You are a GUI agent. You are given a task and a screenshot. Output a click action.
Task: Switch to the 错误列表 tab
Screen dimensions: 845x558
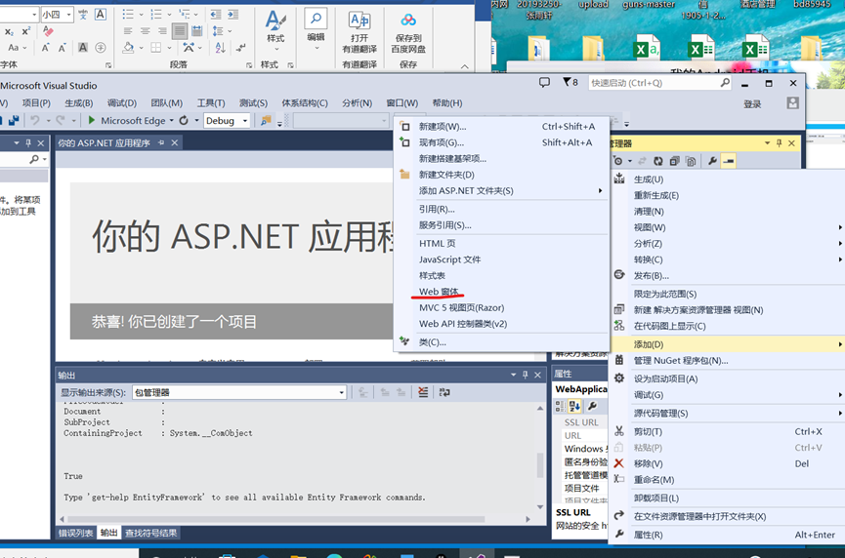pyautogui.click(x=76, y=533)
